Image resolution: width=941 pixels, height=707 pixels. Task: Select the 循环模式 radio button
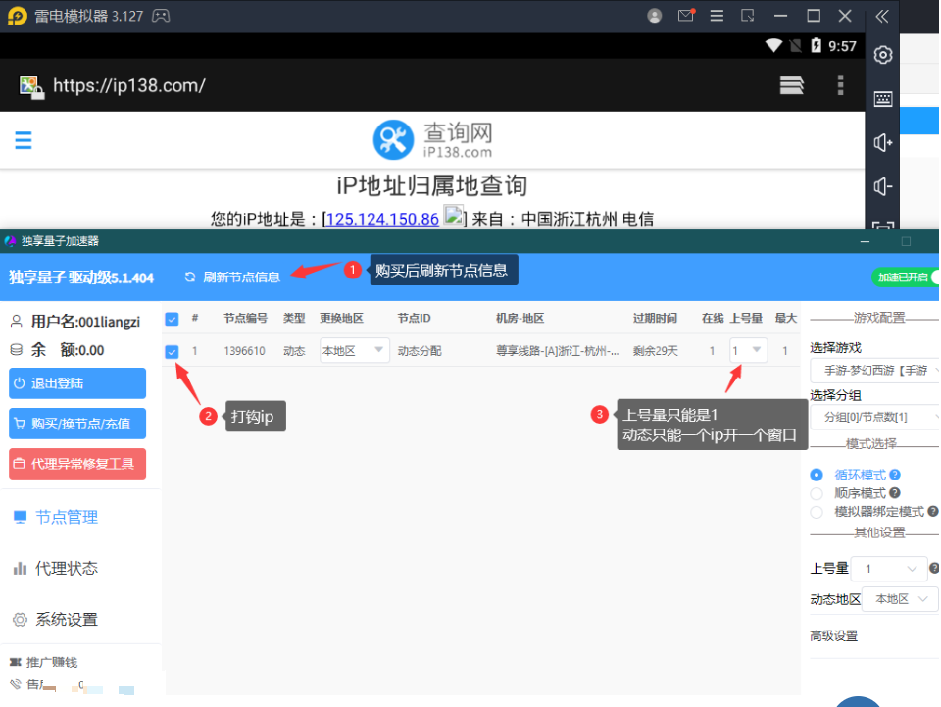tap(817, 475)
